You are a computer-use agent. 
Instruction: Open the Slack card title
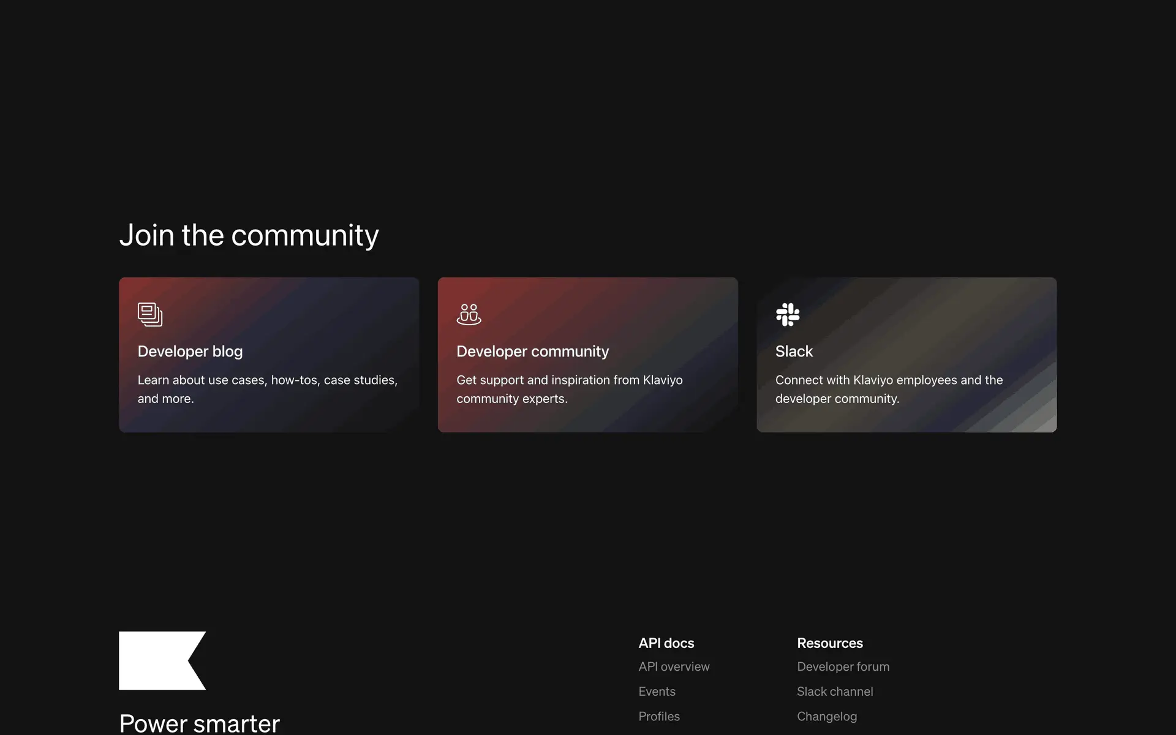794,352
